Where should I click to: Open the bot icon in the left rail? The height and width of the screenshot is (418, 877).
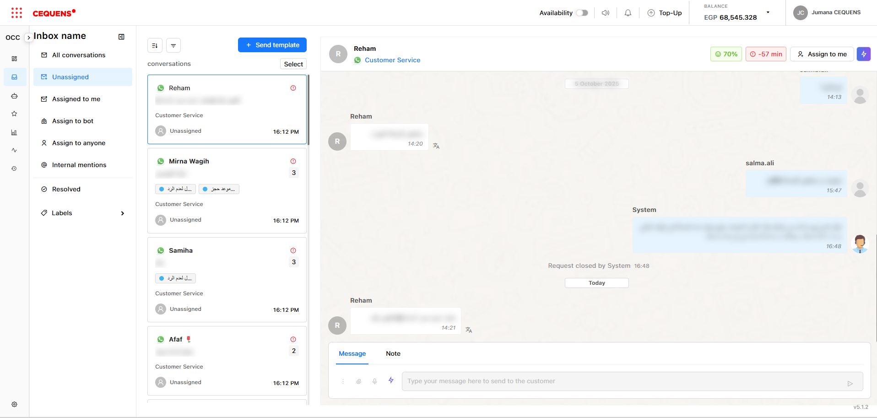14,96
